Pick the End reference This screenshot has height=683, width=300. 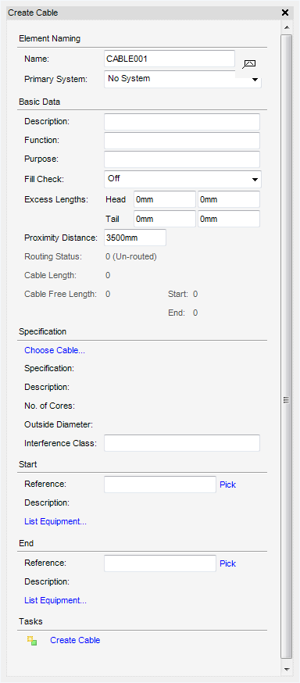click(227, 563)
